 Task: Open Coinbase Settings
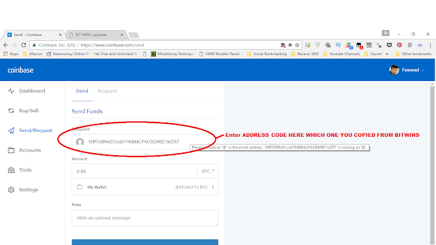pyautogui.click(x=23, y=190)
